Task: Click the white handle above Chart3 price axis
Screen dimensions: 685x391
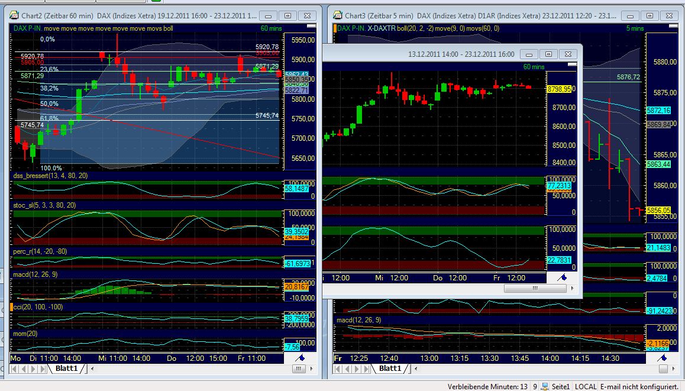Action: coord(673,26)
